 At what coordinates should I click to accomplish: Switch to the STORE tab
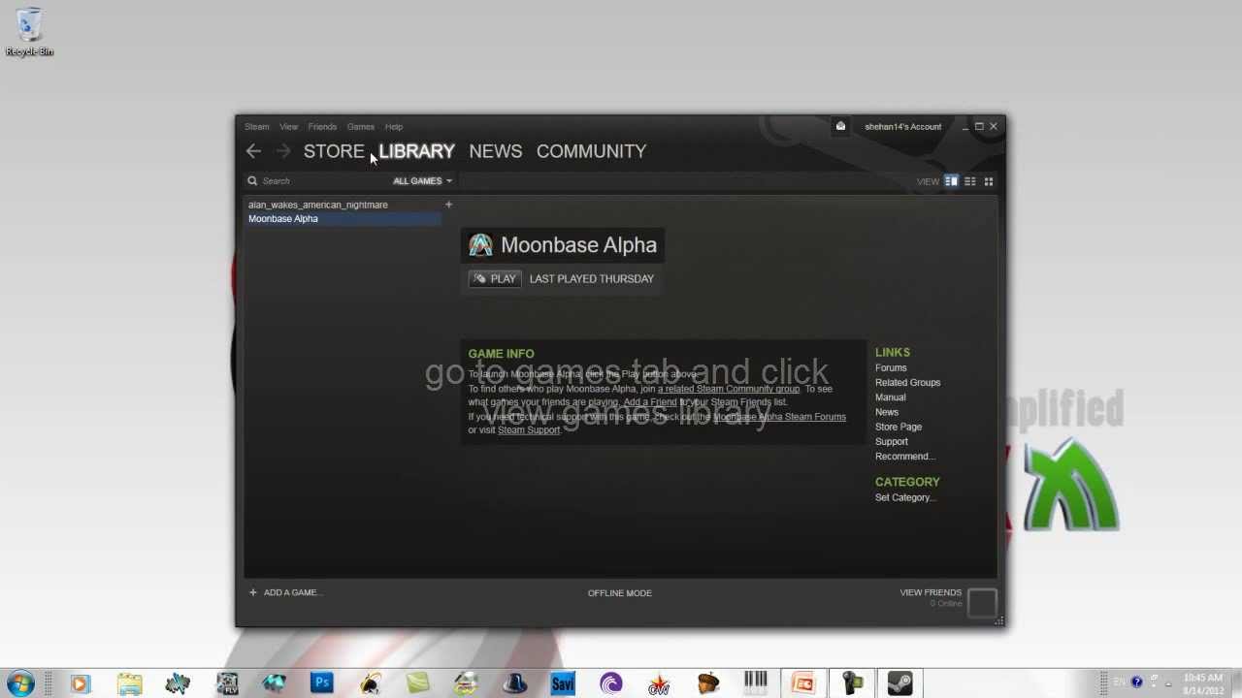(x=334, y=151)
